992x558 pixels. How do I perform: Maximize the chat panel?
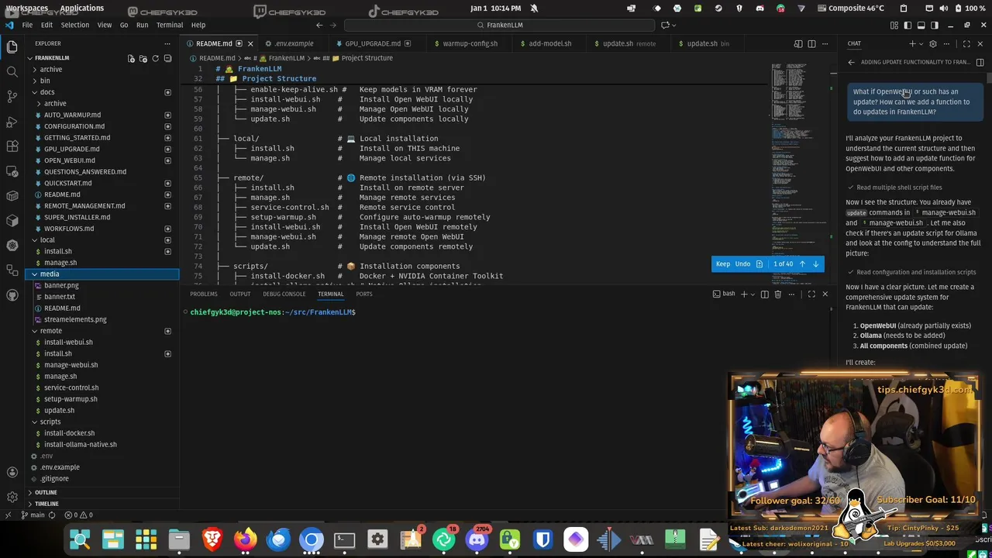pos(966,43)
